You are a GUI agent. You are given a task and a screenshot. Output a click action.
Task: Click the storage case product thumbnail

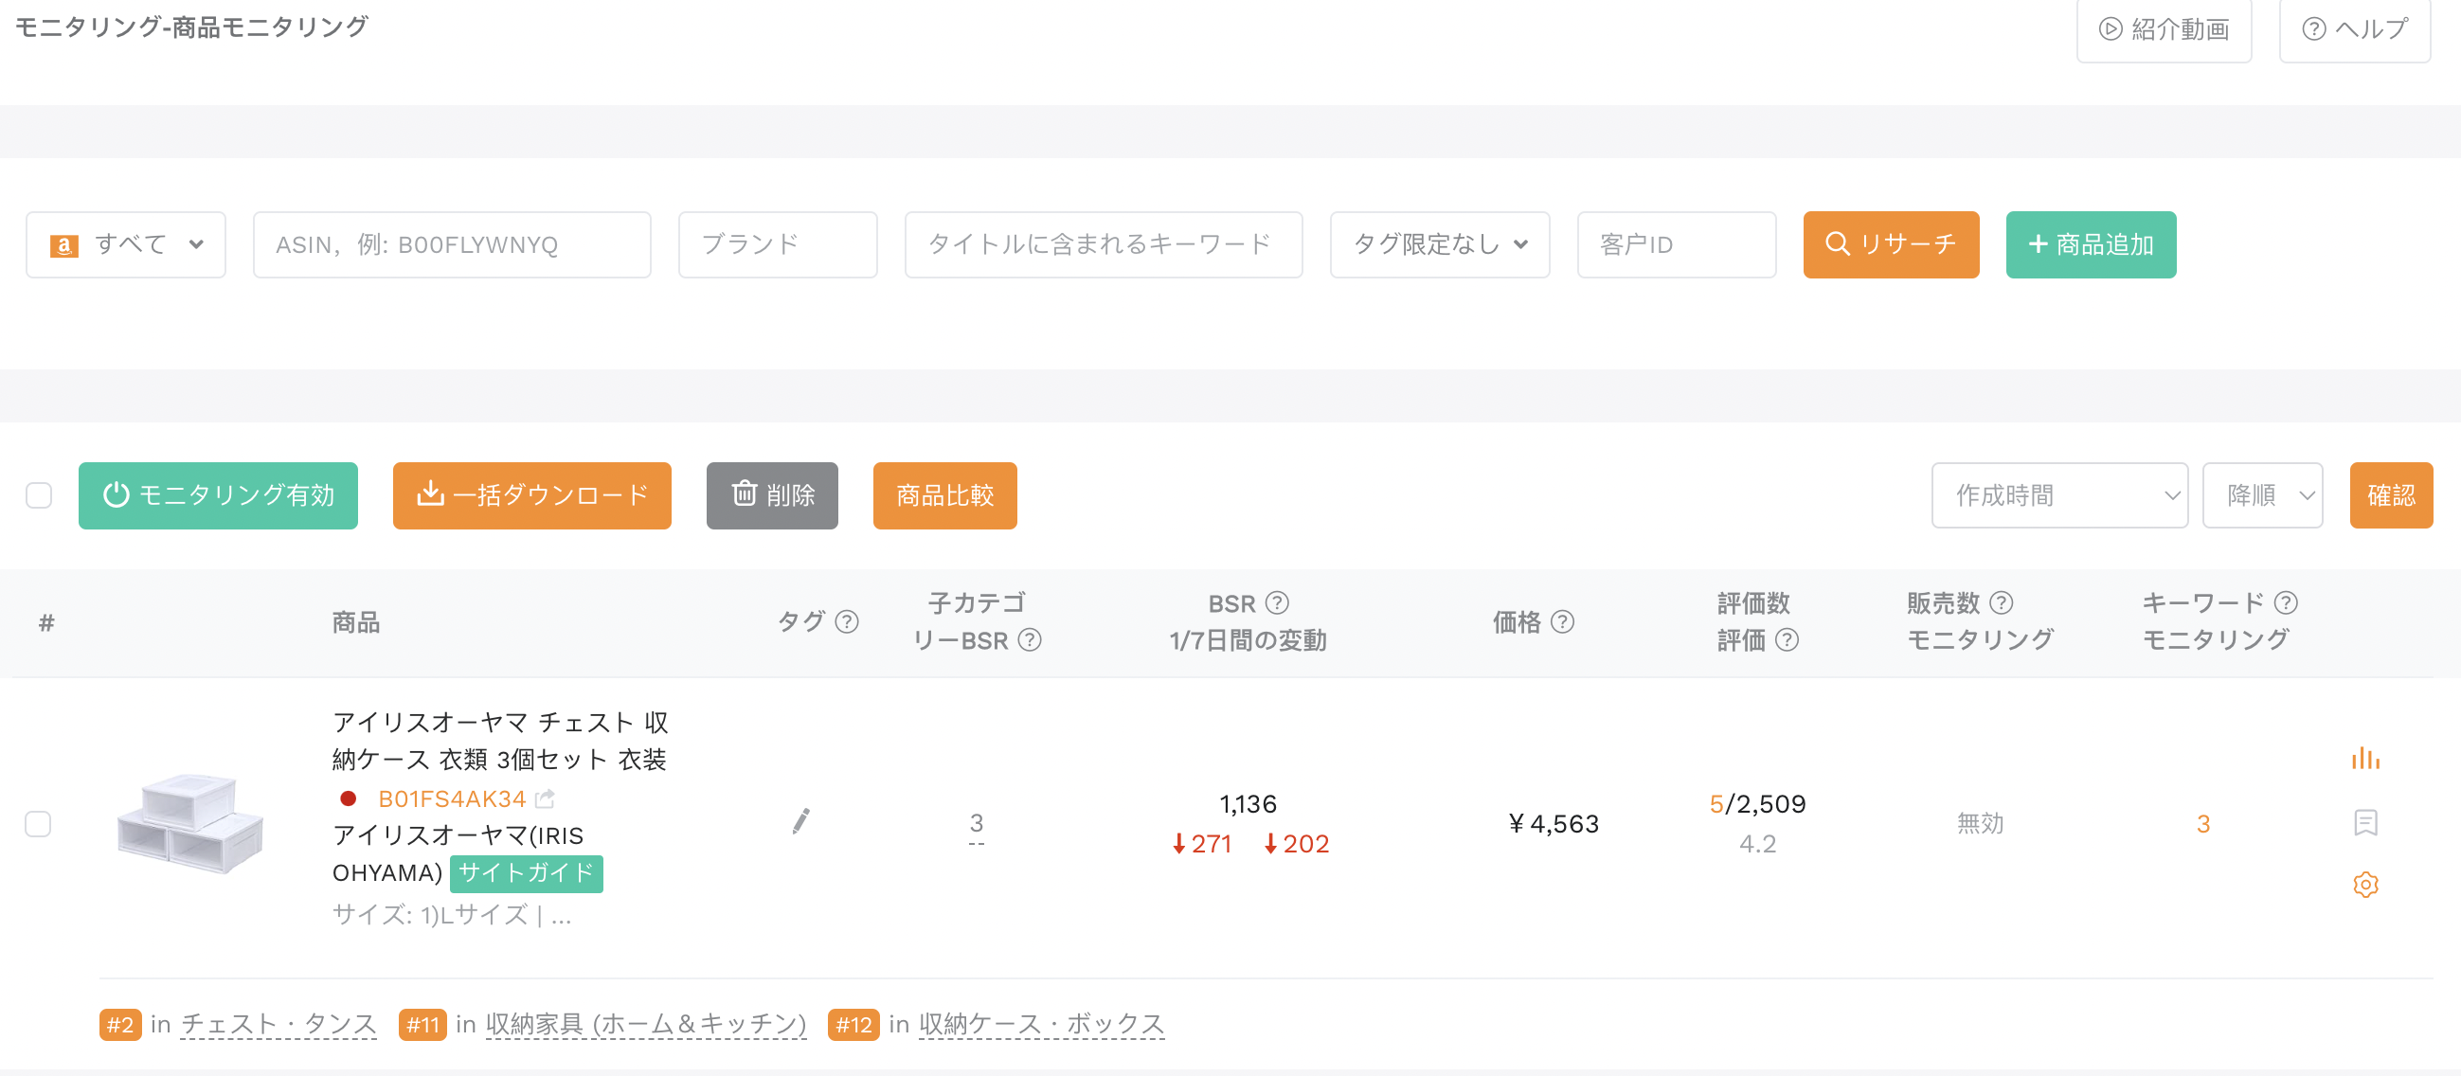click(190, 823)
